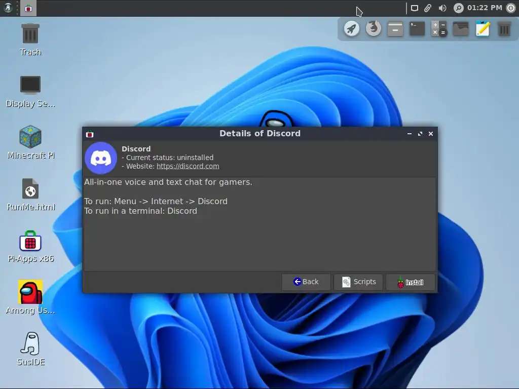This screenshot has height=389, width=519.
Task: Click the paperclip clipboard tray icon
Action: pyautogui.click(x=428, y=8)
